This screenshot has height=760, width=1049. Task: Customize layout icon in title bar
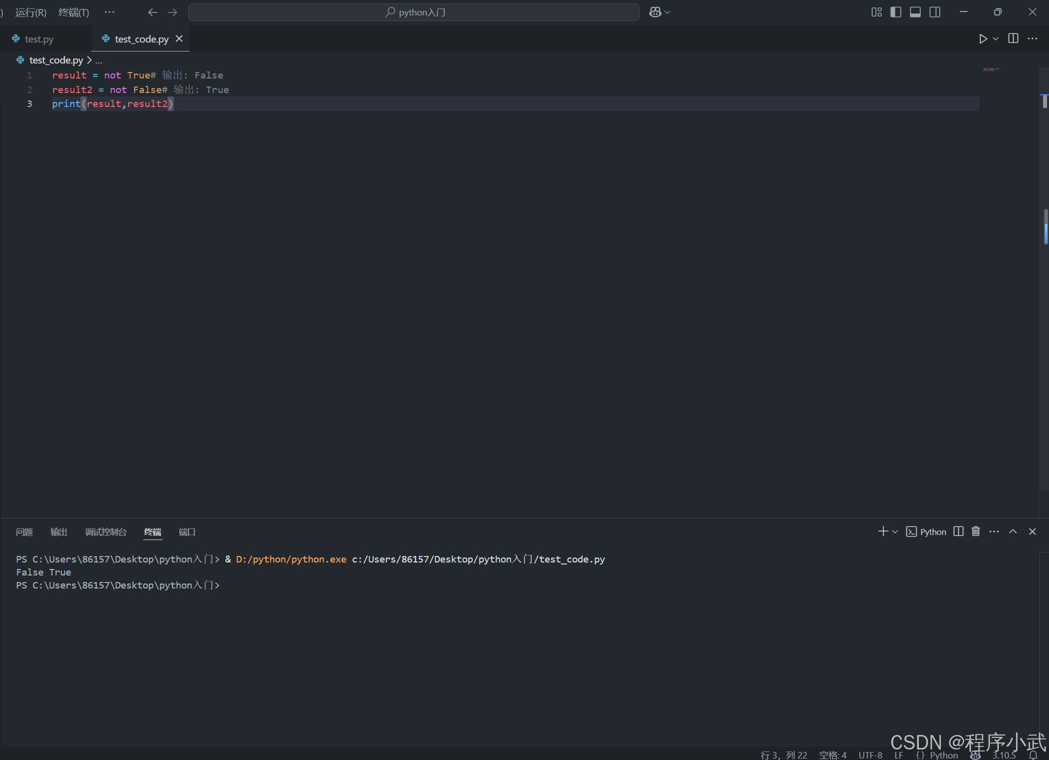click(876, 12)
